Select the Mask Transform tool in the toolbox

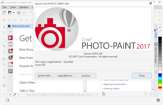click(x=4, y=33)
